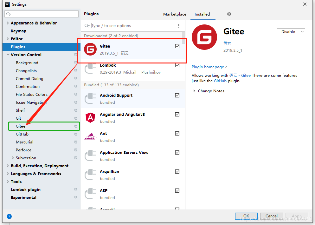Click the project-level icon beside Commit Dialog
Screen dimensions: 315x225
click(76, 78)
